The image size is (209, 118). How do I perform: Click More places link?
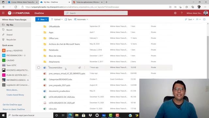[x=12, y=90]
